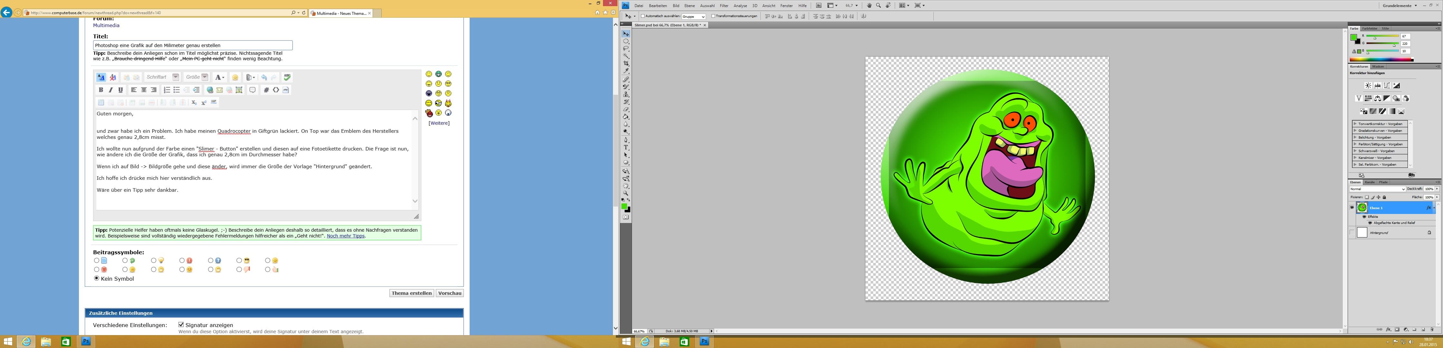Click the Thema erstellen button
The image size is (1443, 348).
(x=411, y=293)
